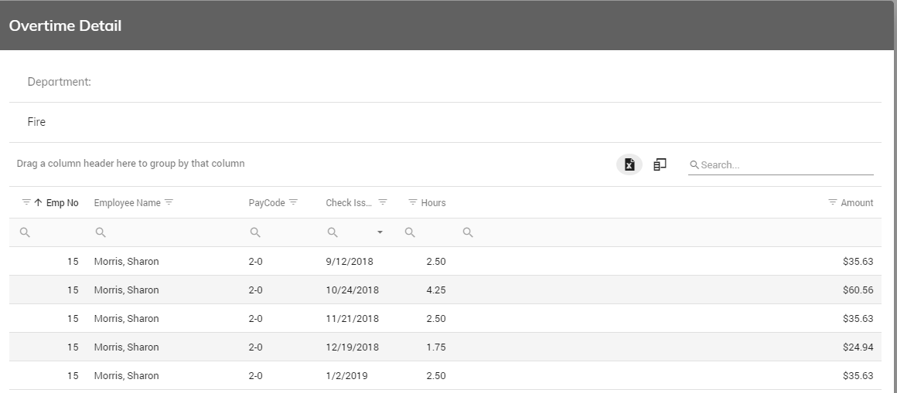Open Amount column filter icon
897x393 pixels.
coord(833,202)
